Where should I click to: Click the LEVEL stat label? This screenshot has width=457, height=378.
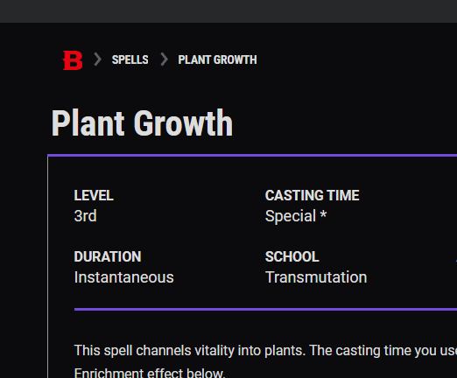(94, 195)
